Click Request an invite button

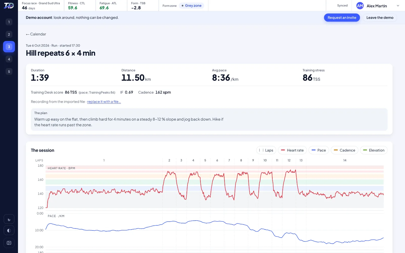click(342, 17)
